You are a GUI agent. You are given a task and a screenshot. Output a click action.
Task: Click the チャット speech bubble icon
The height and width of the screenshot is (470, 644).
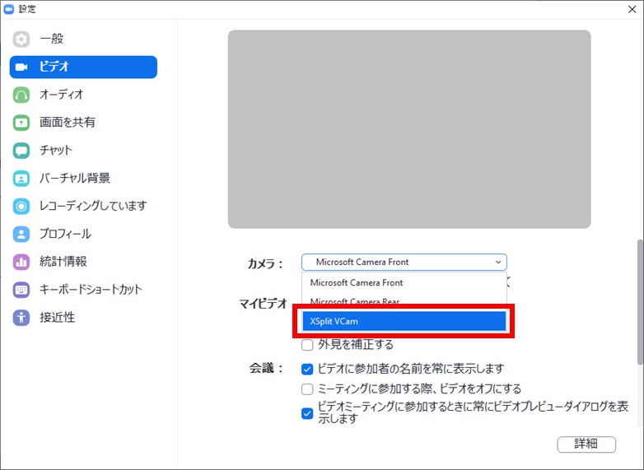coord(21,151)
